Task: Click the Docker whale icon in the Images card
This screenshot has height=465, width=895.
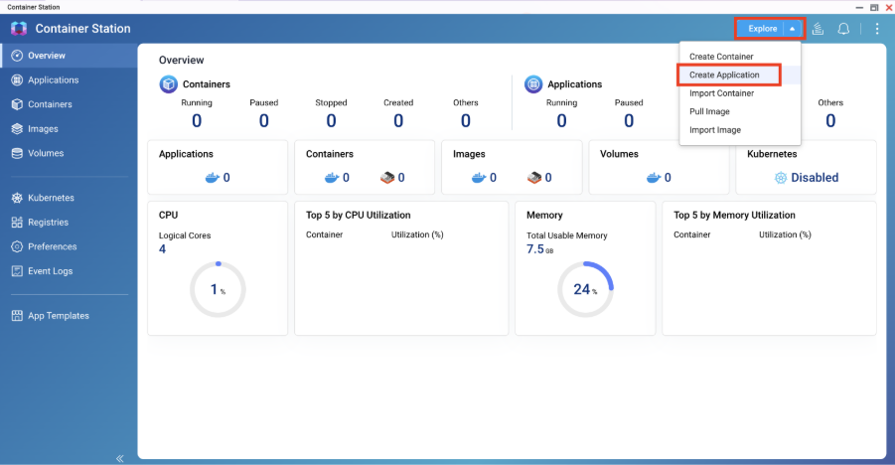Action: click(x=479, y=178)
